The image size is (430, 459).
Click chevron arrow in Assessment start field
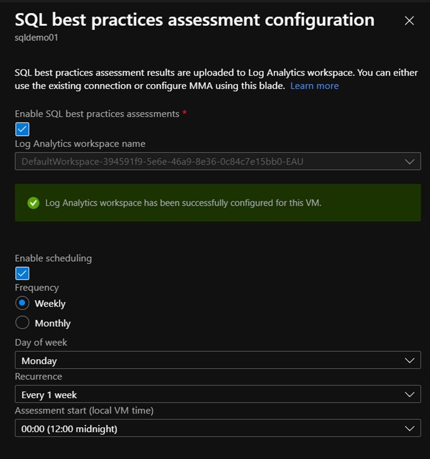409,429
